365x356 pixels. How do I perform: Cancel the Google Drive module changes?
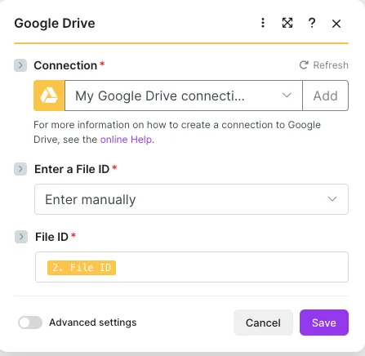point(263,323)
